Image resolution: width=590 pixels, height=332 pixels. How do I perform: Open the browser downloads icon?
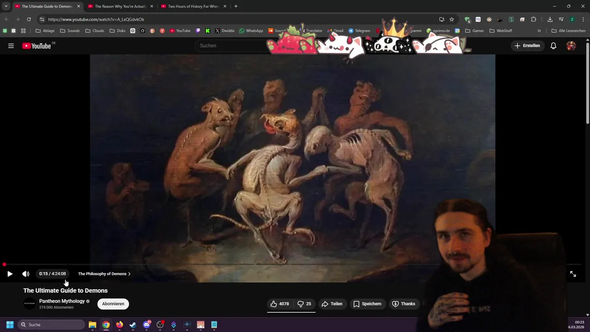point(550,19)
